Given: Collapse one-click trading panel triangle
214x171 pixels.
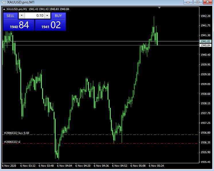Looking at the screenshot, I should coord(4,9).
